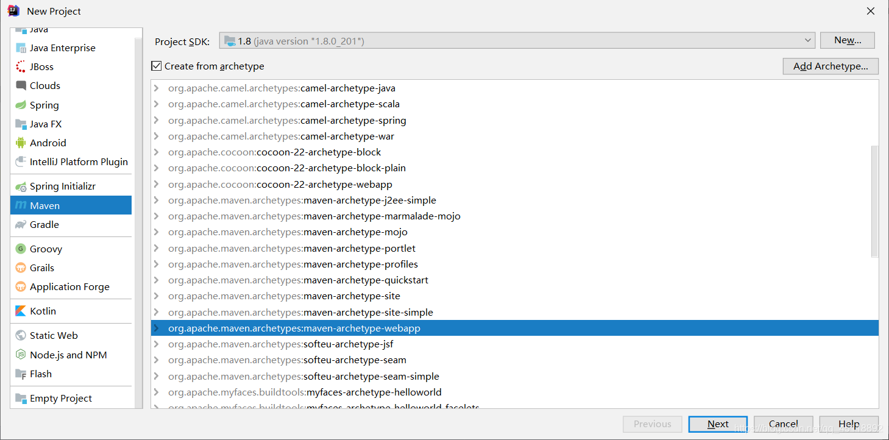
Task: Open the Project SDK dropdown
Action: (x=517, y=41)
